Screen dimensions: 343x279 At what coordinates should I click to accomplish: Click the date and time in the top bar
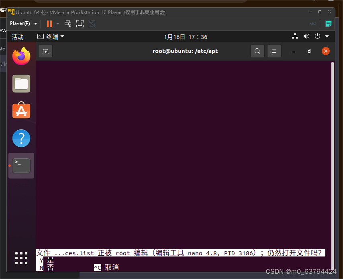tap(185, 36)
